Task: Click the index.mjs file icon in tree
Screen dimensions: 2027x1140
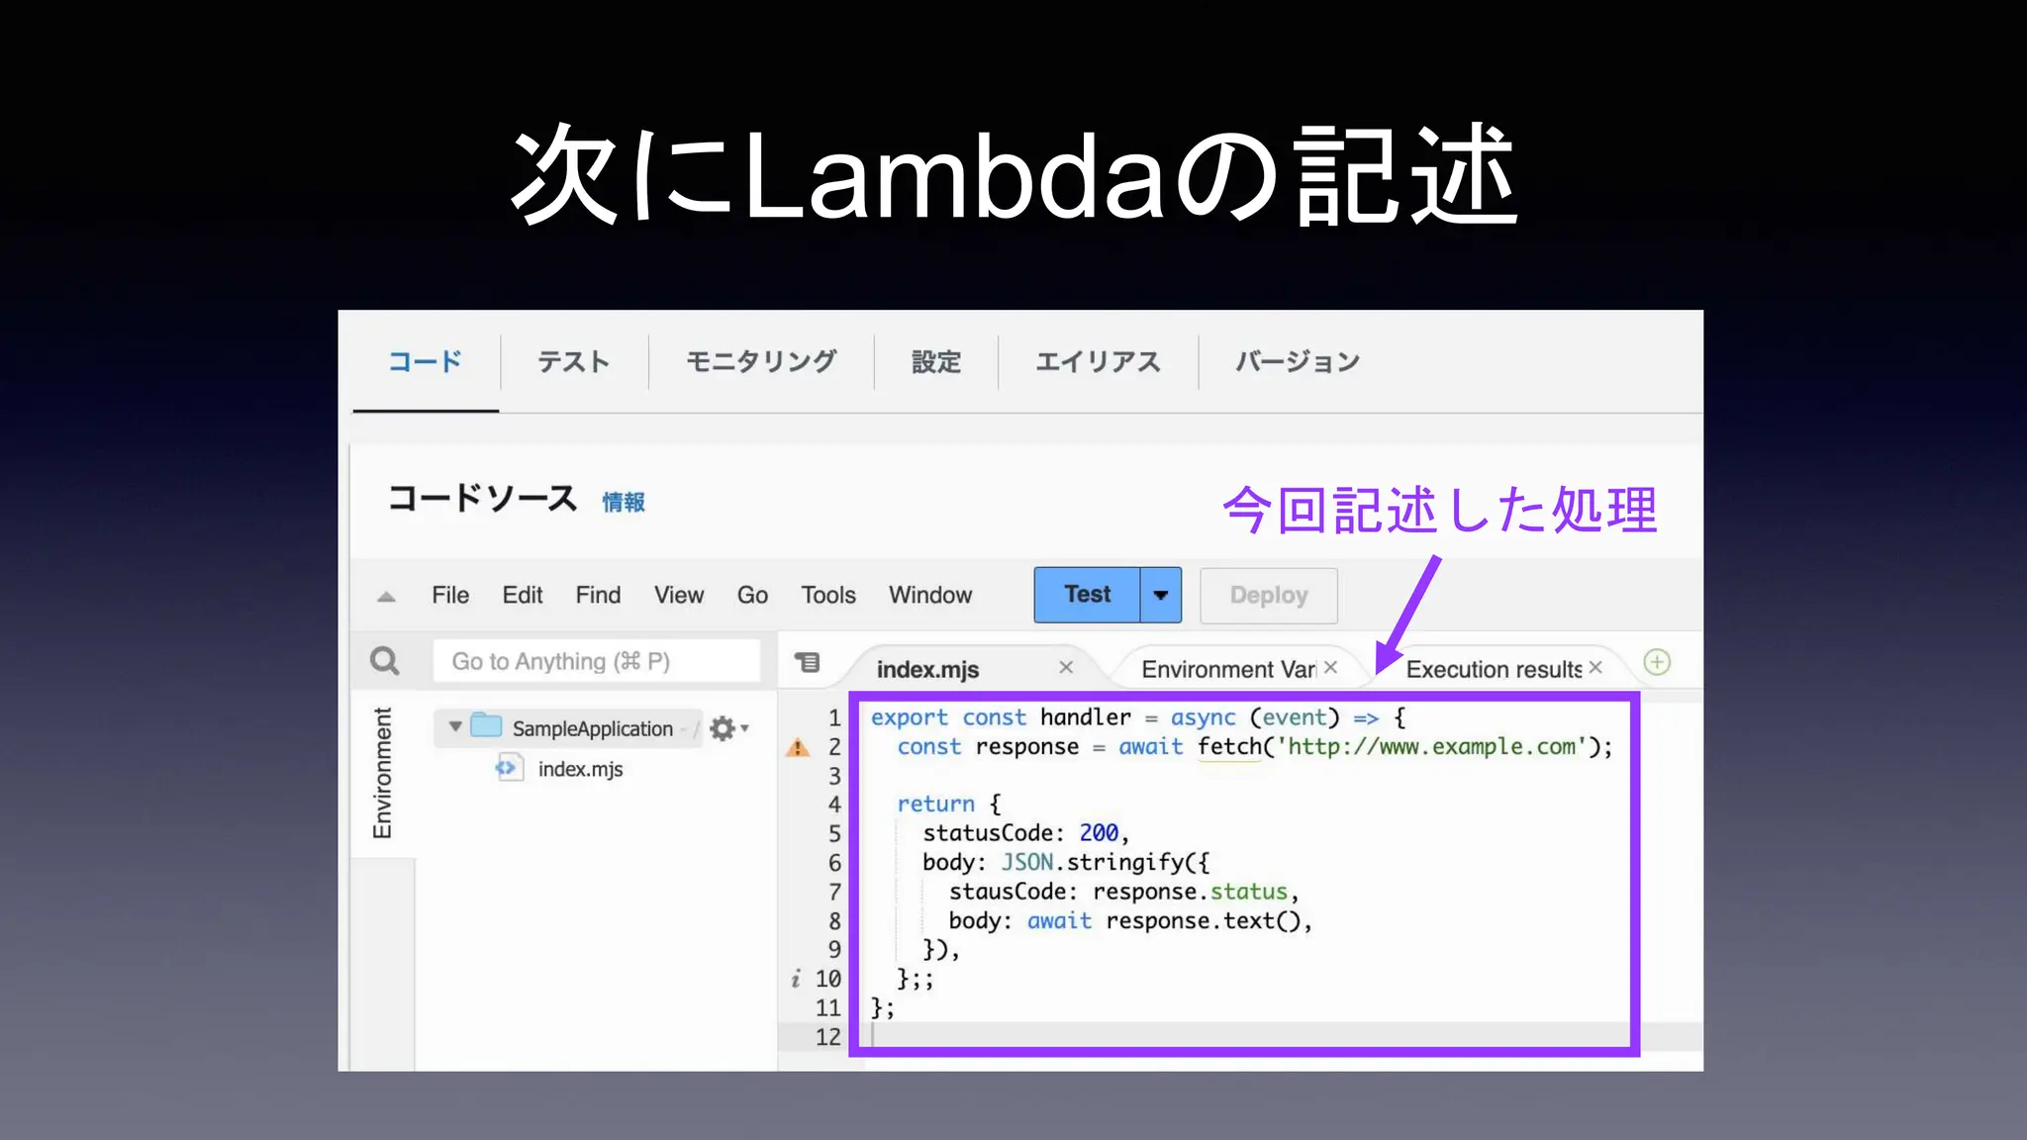Action: click(509, 768)
